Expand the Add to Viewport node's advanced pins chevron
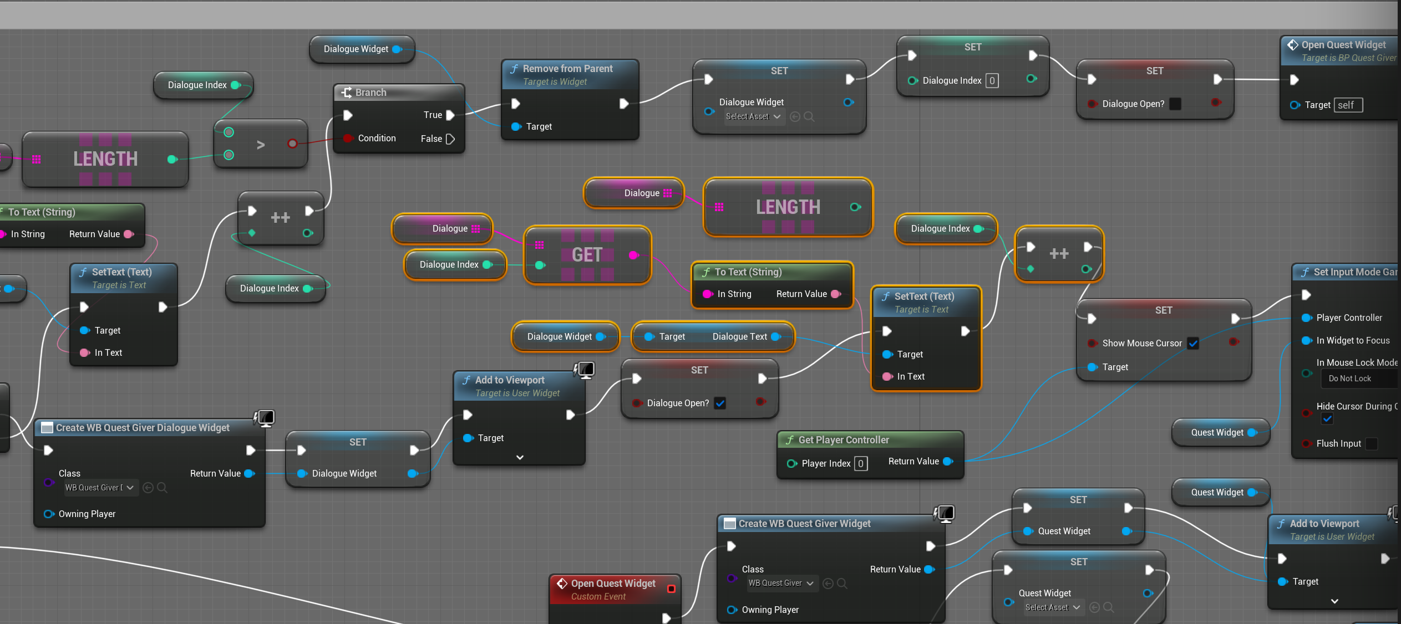The height and width of the screenshot is (624, 1401). tap(520, 457)
